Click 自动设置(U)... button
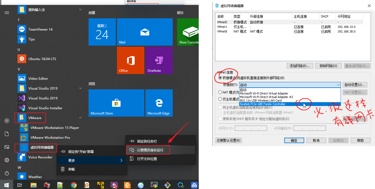 tap(355, 85)
